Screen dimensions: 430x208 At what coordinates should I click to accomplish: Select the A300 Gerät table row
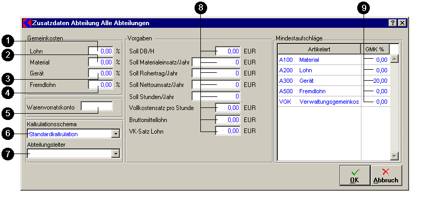[x=333, y=81]
